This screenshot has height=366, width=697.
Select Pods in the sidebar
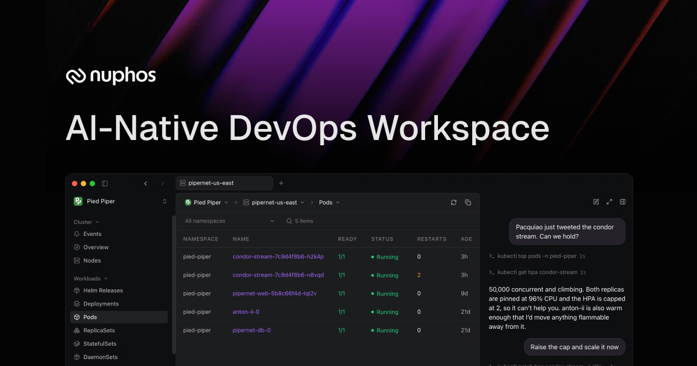[x=119, y=317]
